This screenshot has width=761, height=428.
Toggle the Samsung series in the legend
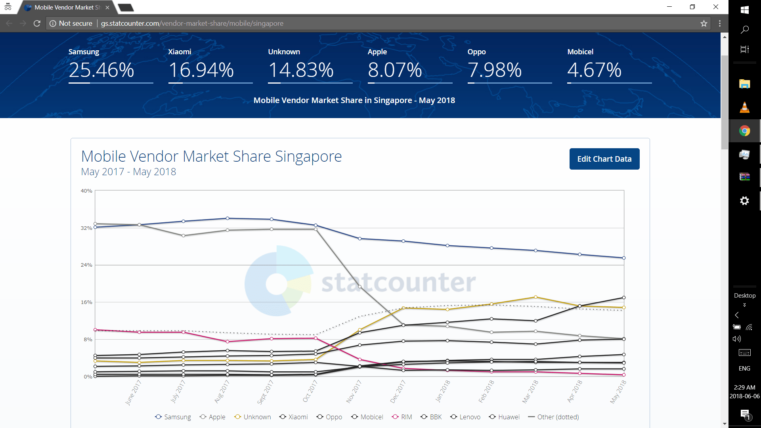pos(173,417)
